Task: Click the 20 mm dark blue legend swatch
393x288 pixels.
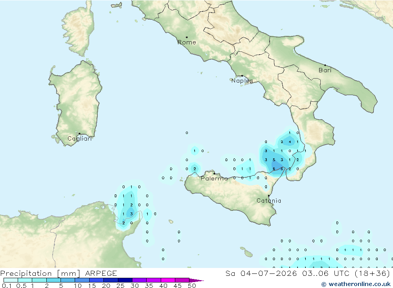Action: pyautogui.click(x=110, y=280)
